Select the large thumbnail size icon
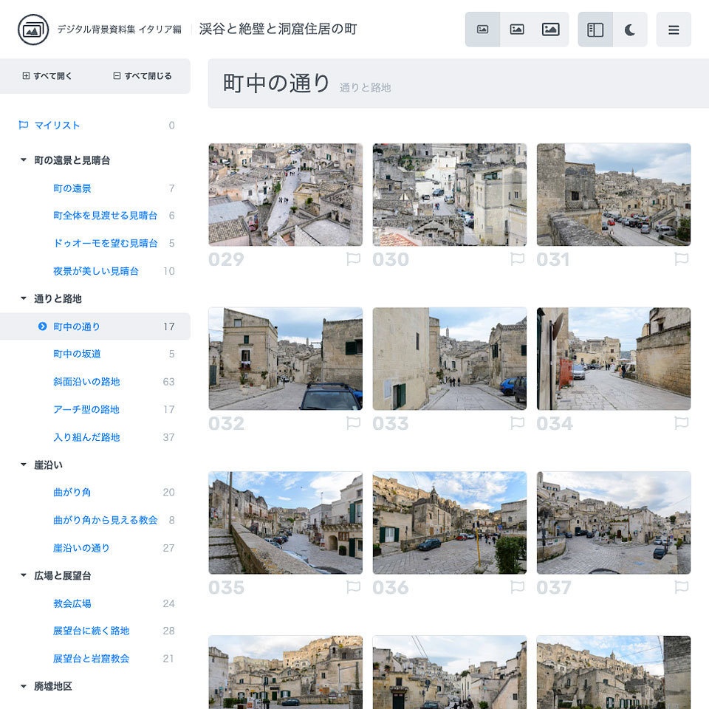The height and width of the screenshot is (709, 709). coord(551,29)
